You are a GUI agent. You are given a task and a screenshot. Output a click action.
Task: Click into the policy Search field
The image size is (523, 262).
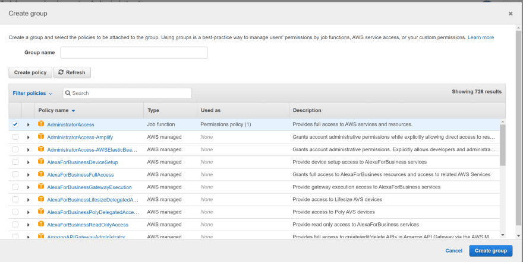[127, 93]
